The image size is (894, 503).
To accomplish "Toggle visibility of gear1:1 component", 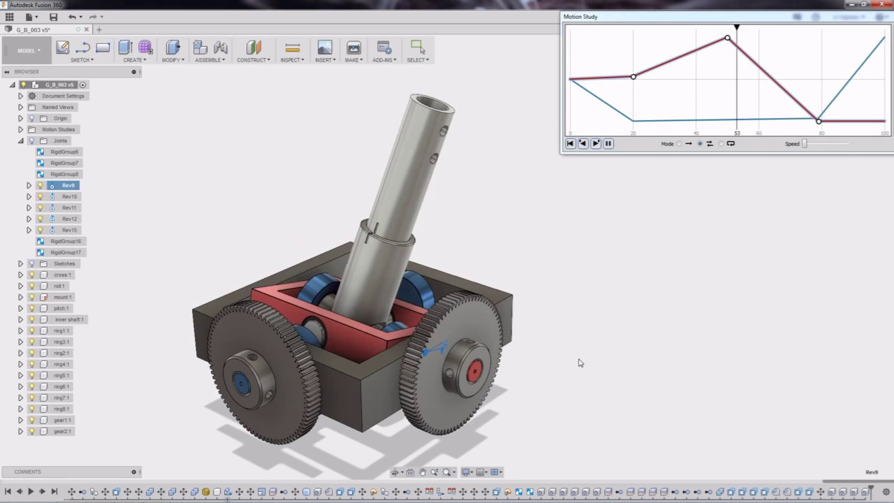I will pyautogui.click(x=31, y=420).
